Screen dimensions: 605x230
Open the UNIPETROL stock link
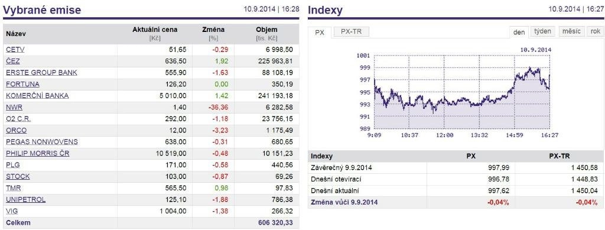[26, 200]
